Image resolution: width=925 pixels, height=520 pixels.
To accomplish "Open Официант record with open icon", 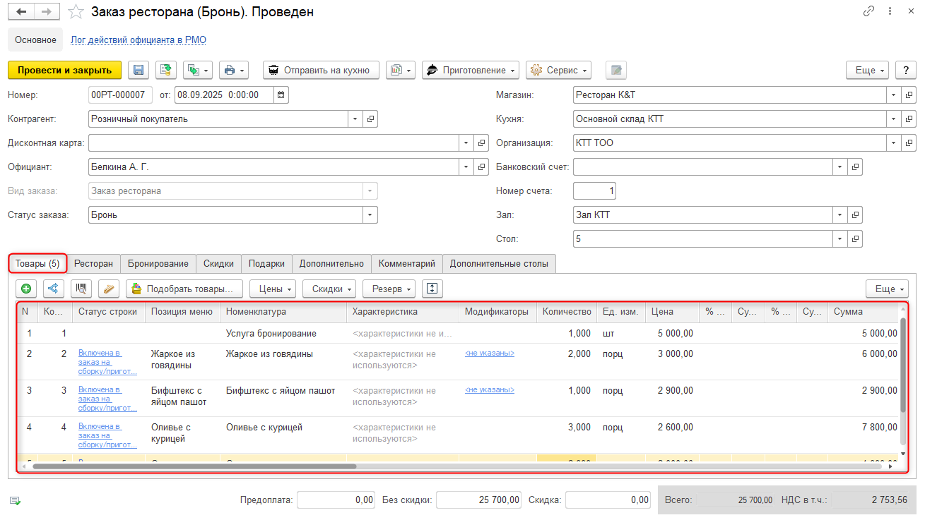I will click(481, 167).
